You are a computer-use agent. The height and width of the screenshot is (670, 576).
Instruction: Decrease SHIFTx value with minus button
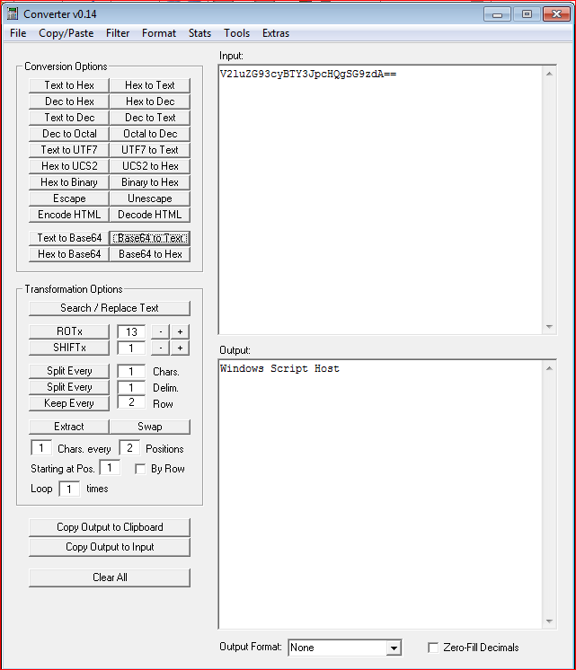tap(159, 348)
